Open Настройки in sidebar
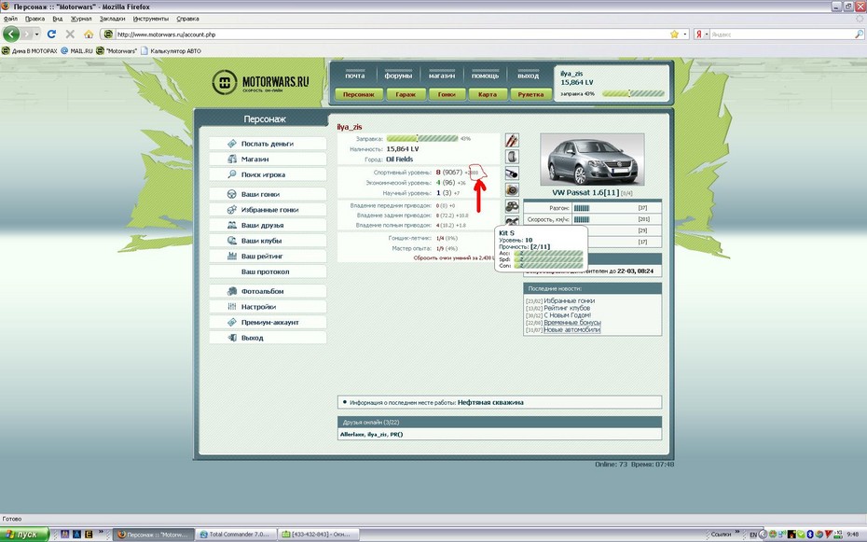 point(268,307)
